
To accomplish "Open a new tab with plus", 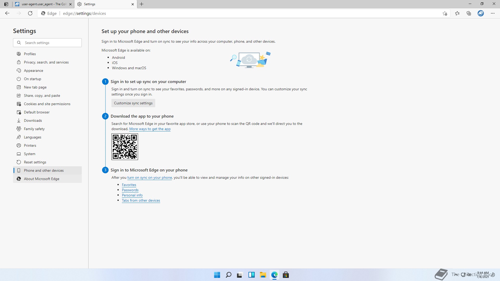I will pos(142,4).
